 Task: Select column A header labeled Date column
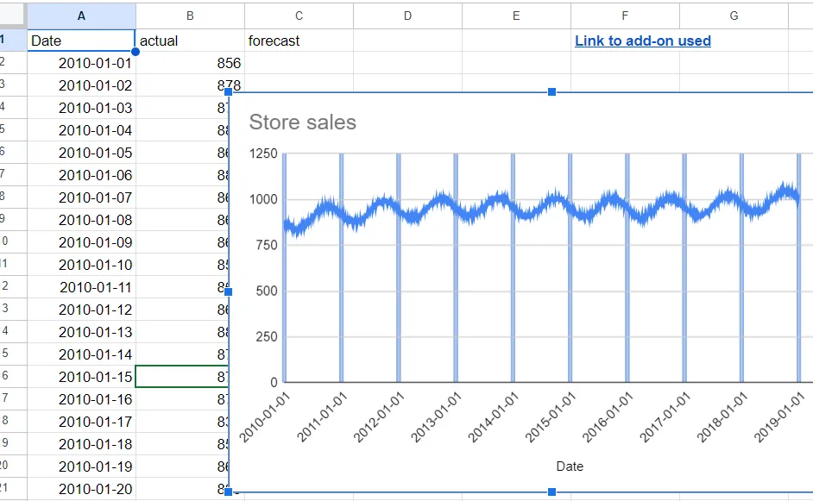point(81,15)
